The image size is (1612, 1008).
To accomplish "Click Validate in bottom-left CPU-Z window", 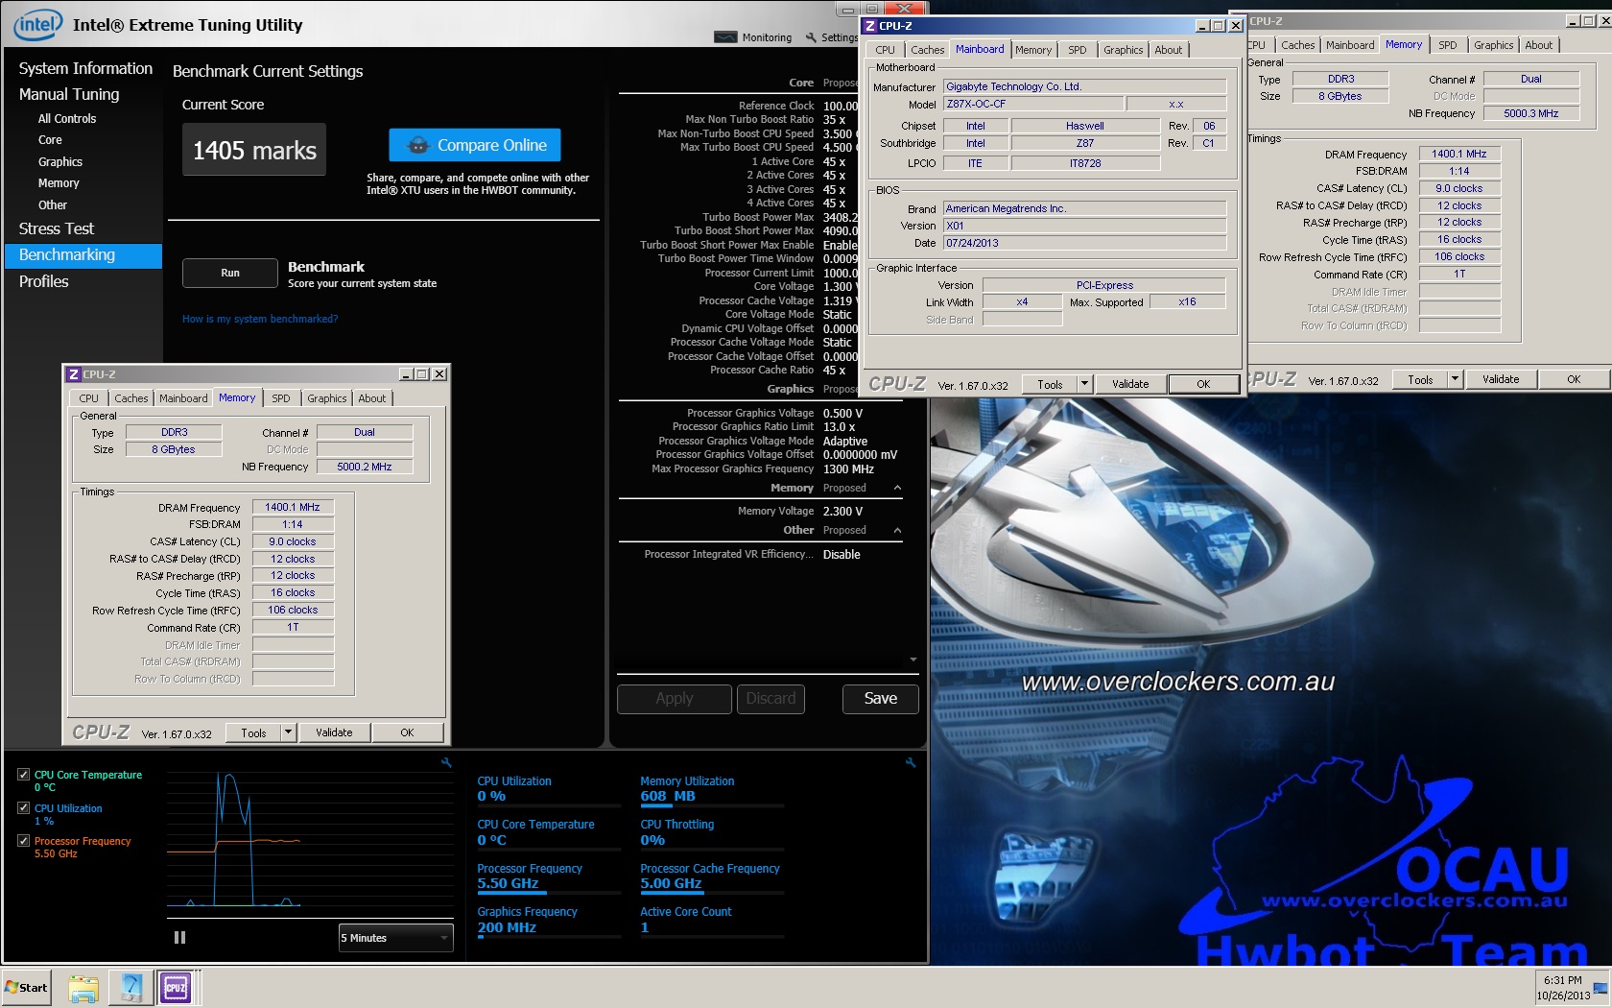I will (x=334, y=732).
